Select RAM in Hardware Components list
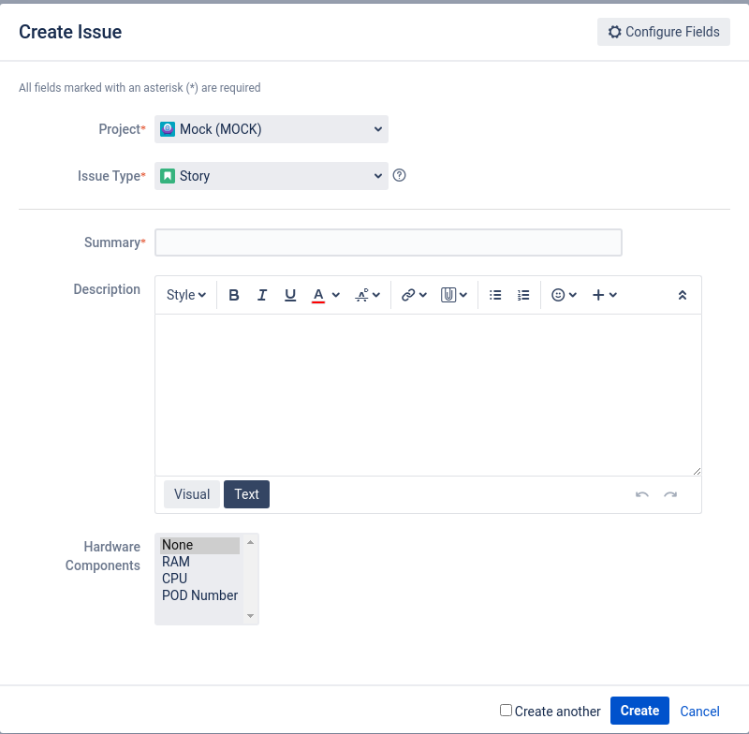This screenshot has height=734, width=749. pyautogui.click(x=199, y=562)
